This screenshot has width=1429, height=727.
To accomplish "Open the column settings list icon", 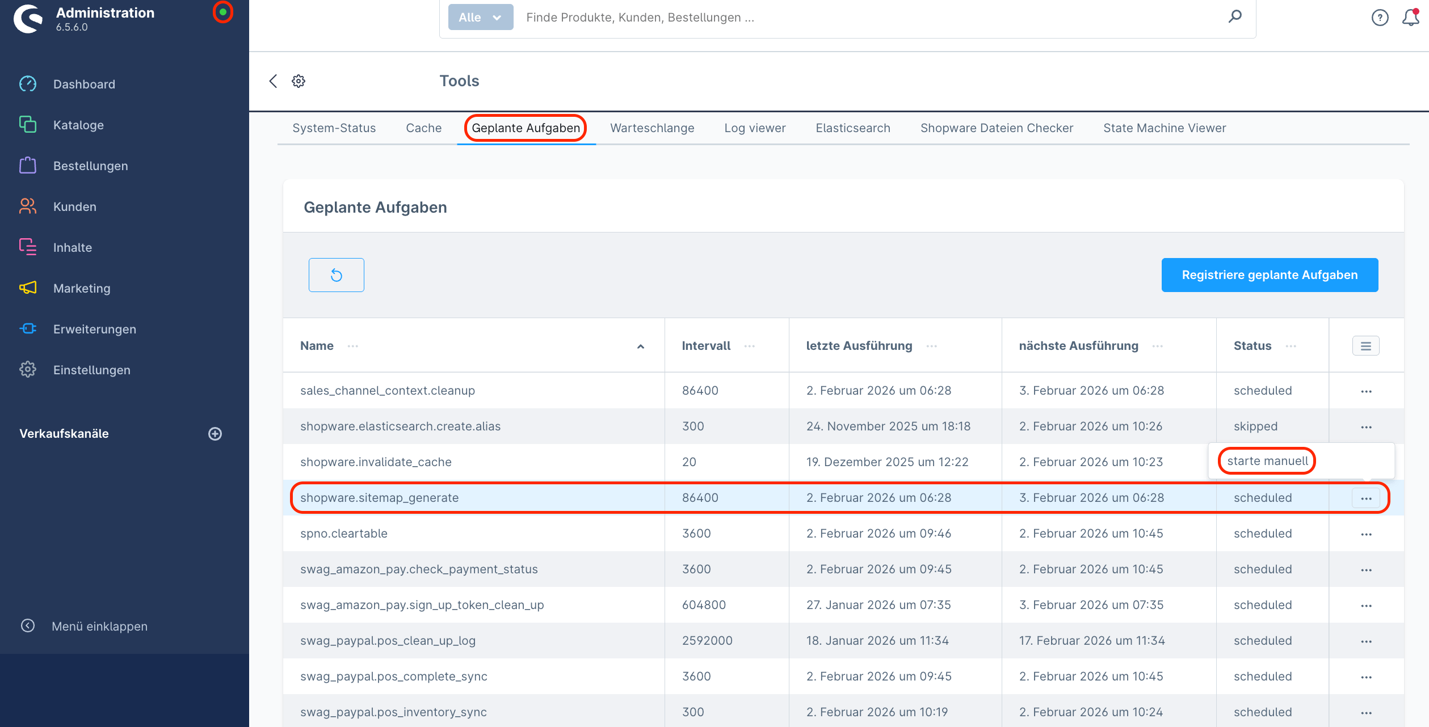I will pos(1366,346).
